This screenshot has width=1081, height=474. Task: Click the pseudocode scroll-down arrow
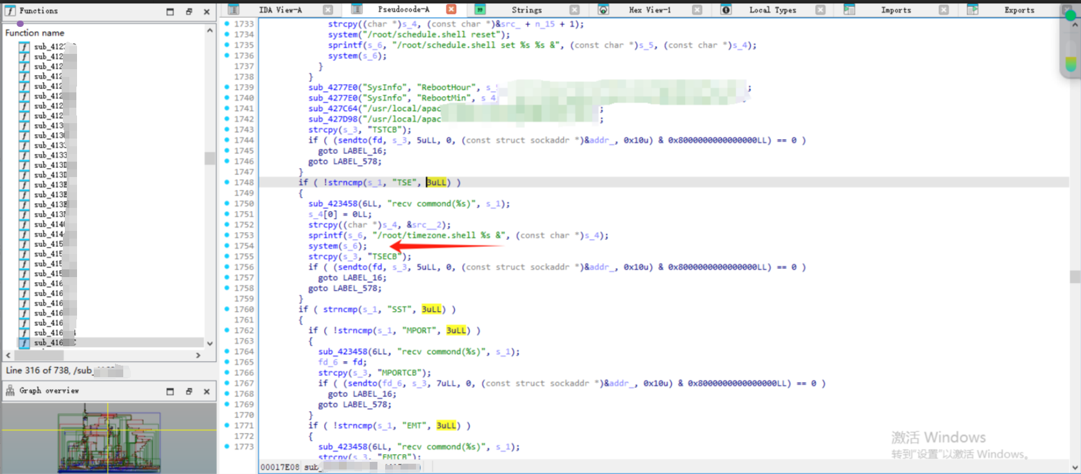pos(1075,468)
